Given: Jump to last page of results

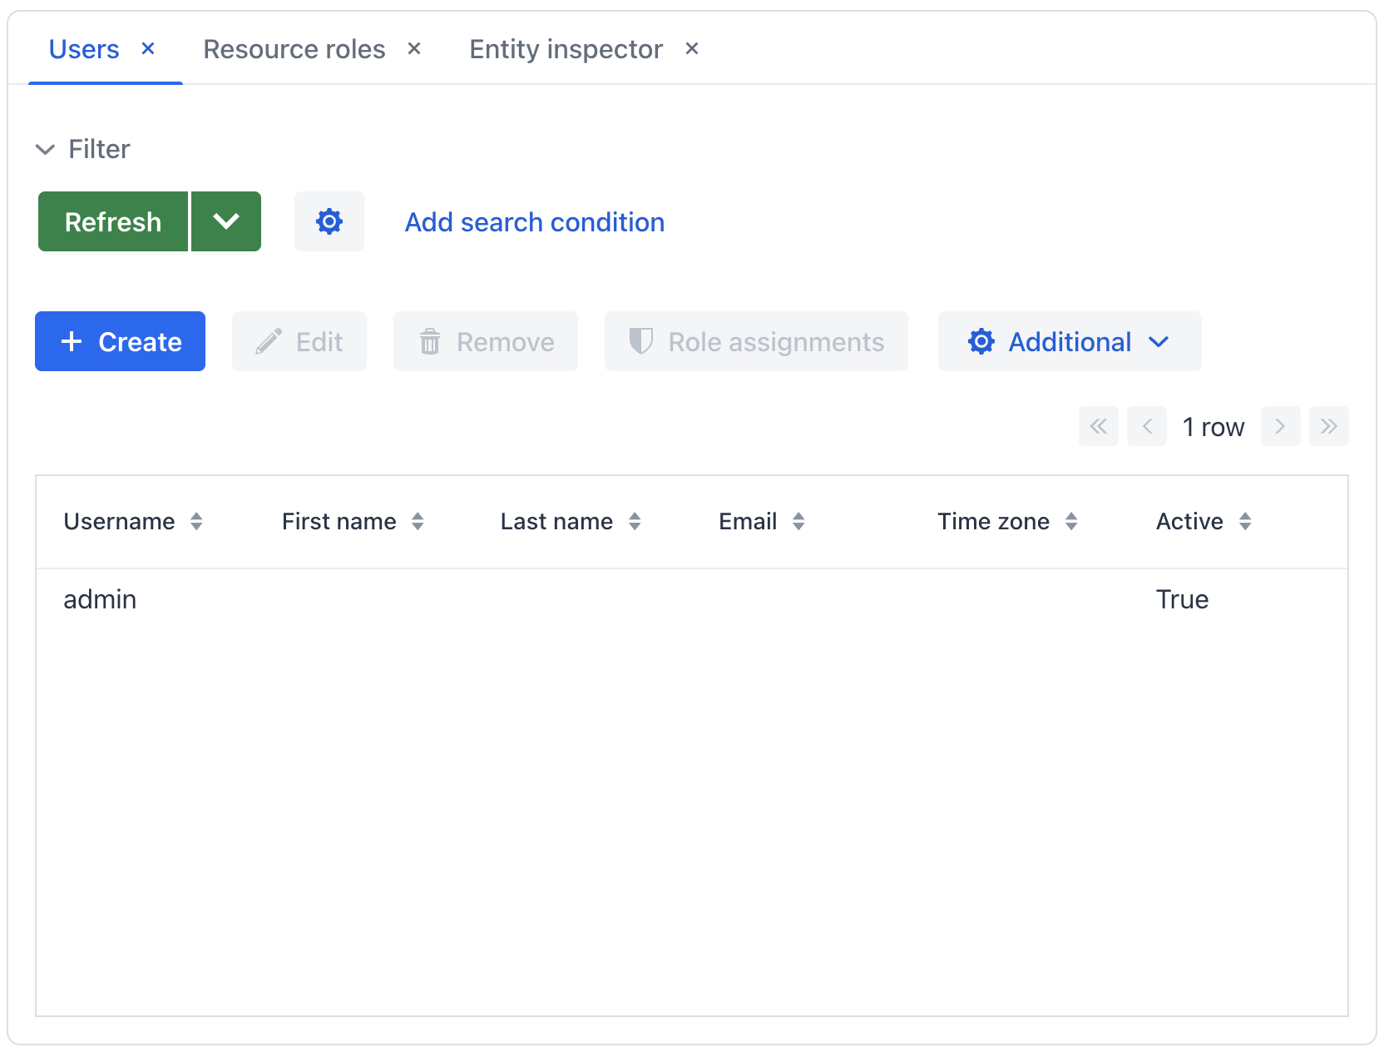Looking at the screenshot, I should click(1328, 427).
